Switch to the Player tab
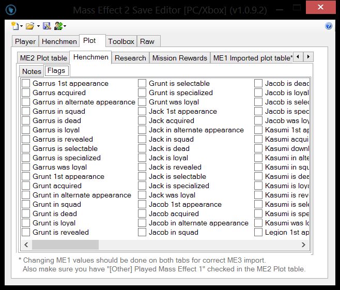 pyautogui.click(x=25, y=41)
